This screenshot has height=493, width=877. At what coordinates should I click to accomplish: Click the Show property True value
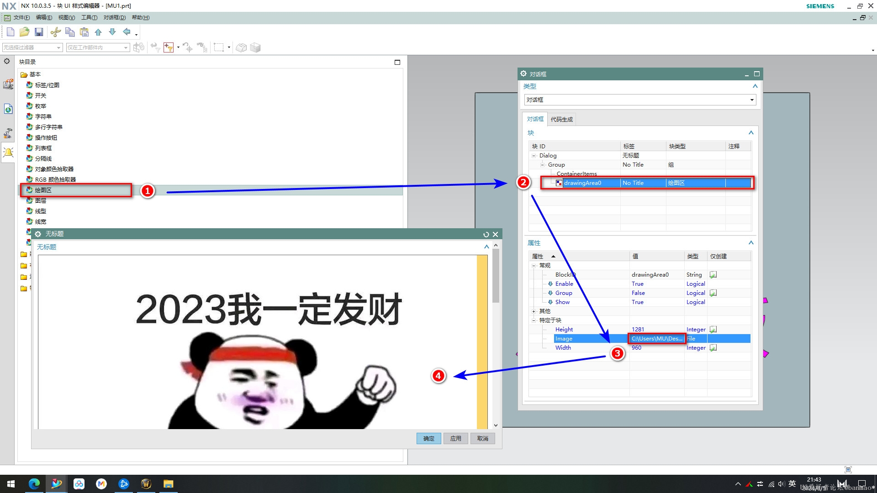(637, 302)
